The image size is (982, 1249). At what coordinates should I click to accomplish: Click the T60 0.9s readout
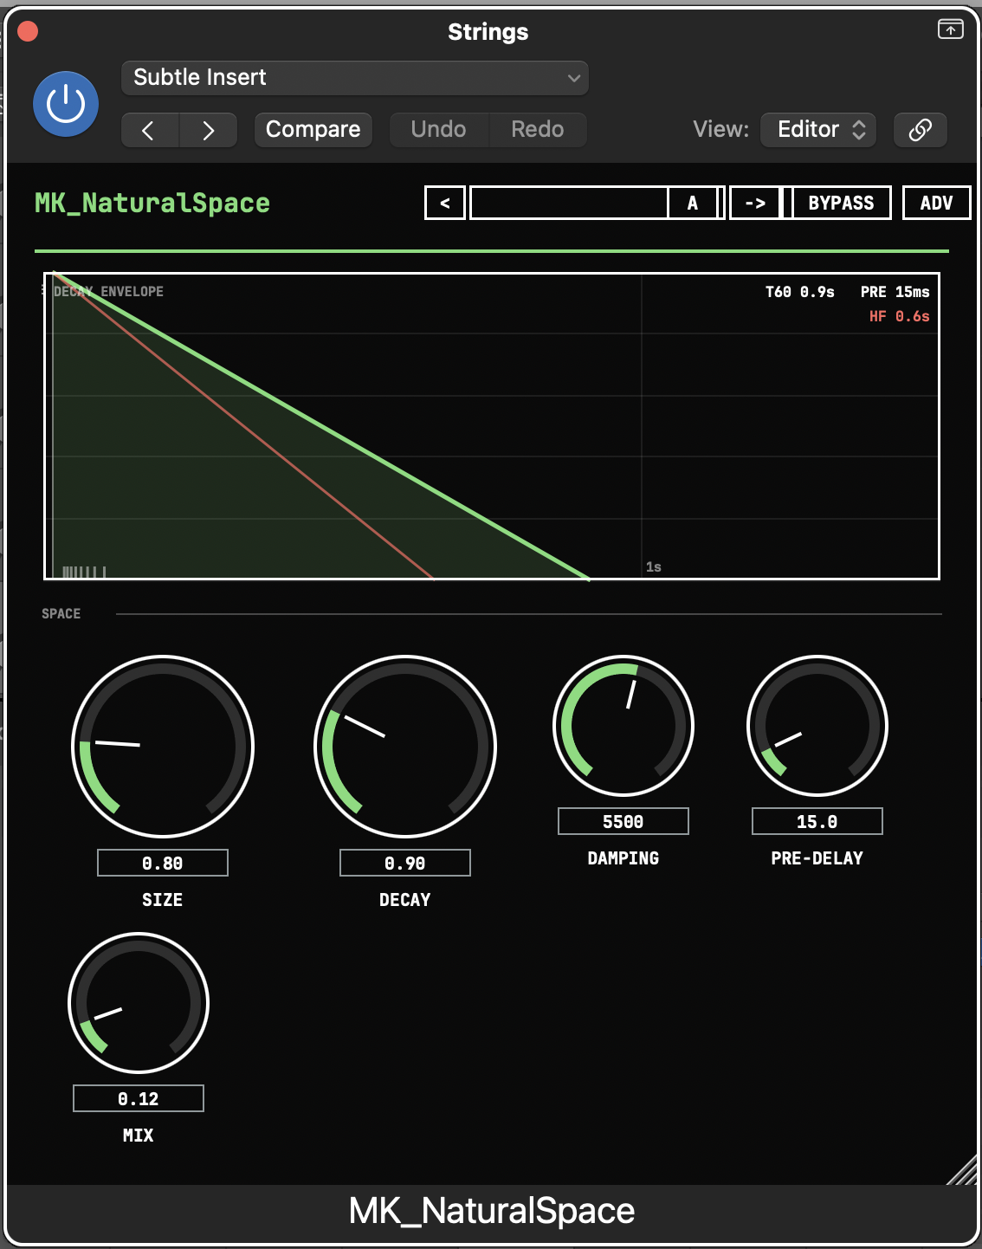[800, 292]
